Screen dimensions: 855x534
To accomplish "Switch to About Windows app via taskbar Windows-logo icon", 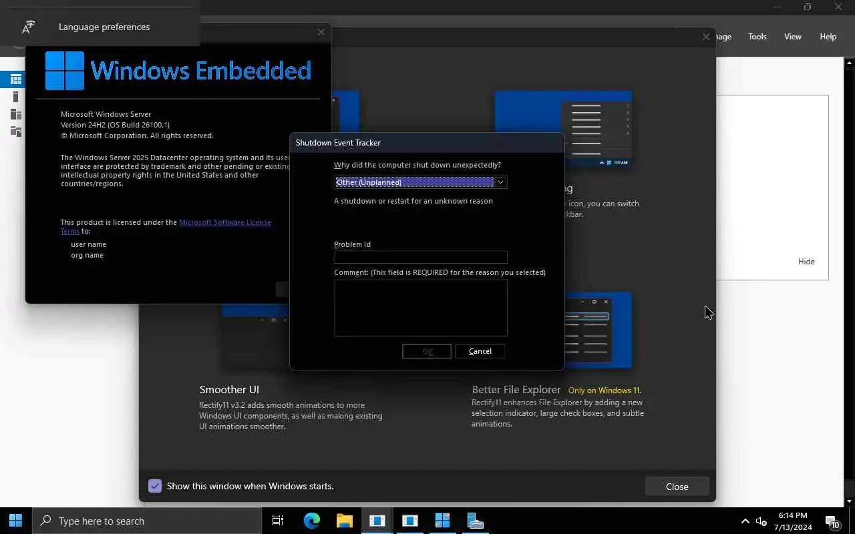I will pyautogui.click(x=442, y=521).
